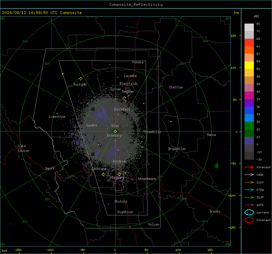Click the Ponoka town label
The image size is (272, 254).
click(138, 62)
